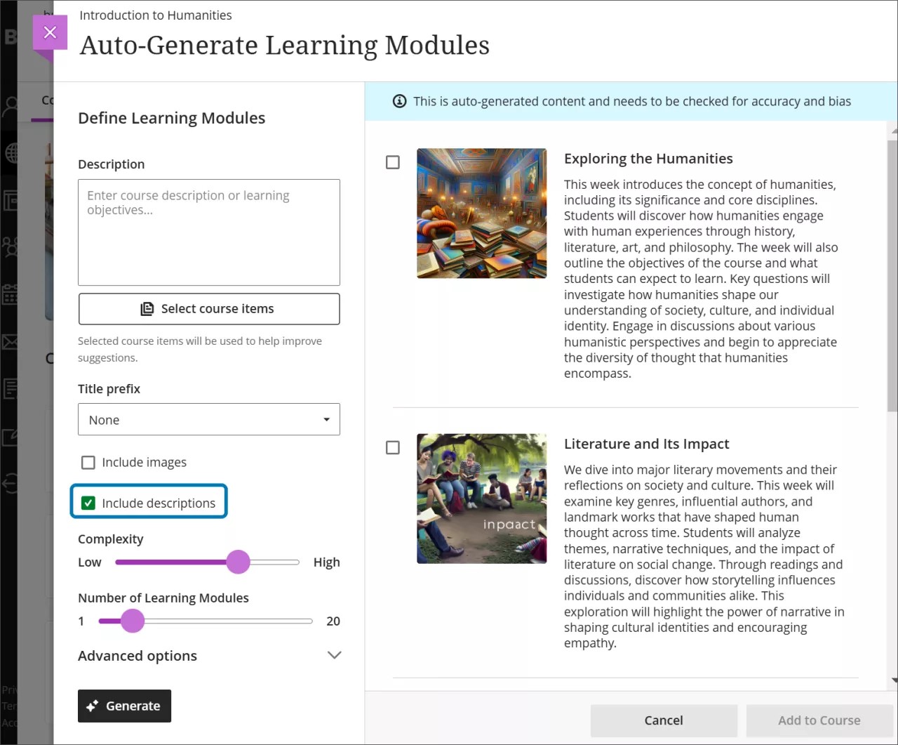Image resolution: width=898 pixels, height=745 pixels.
Task: Click the Cancel button
Action: [x=663, y=720]
